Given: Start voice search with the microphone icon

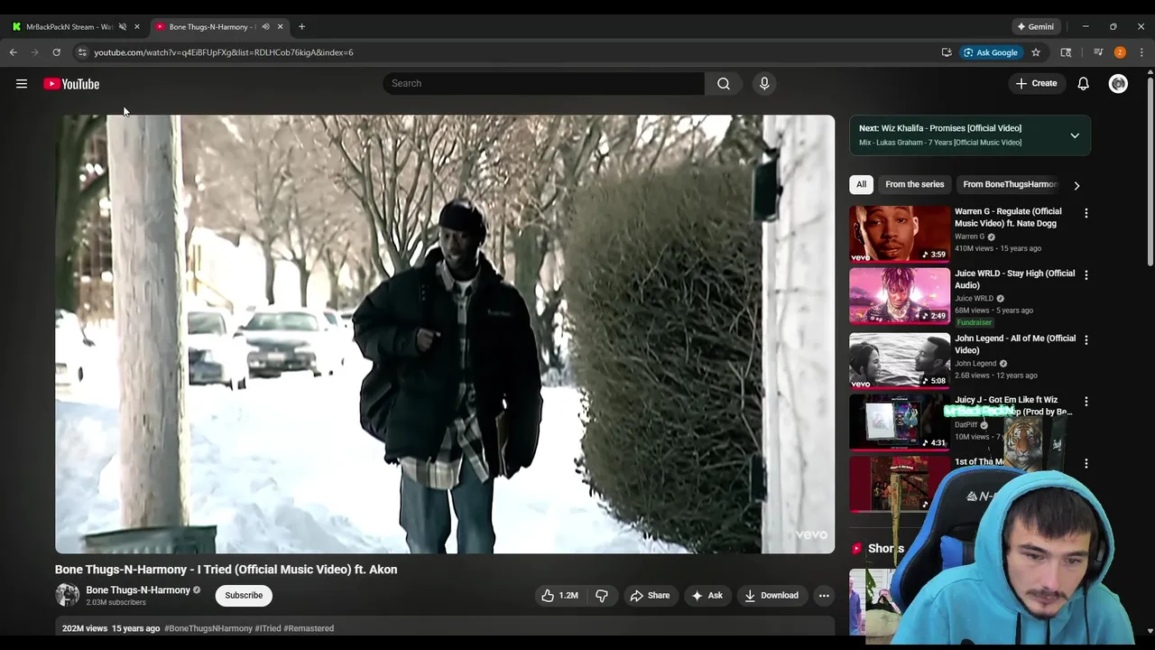Looking at the screenshot, I should click(764, 84).
